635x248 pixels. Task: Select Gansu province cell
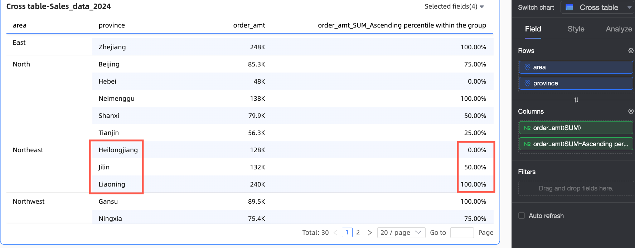(x=108, y=202)
